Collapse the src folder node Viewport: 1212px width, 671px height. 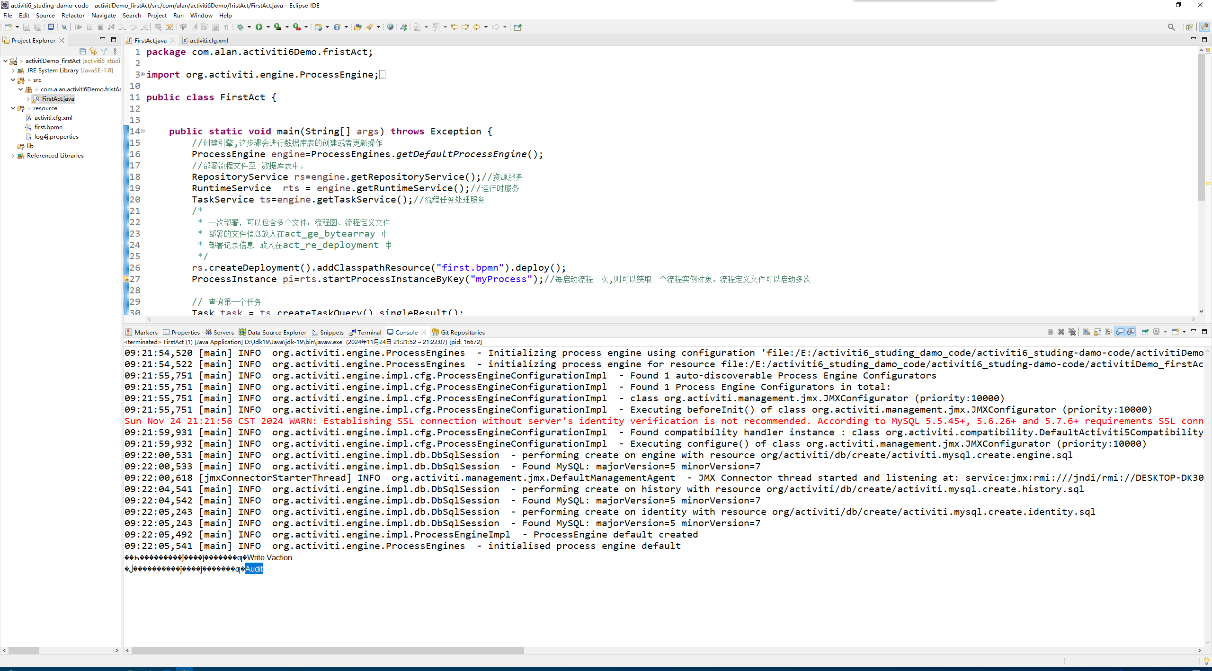pos(13,79)
